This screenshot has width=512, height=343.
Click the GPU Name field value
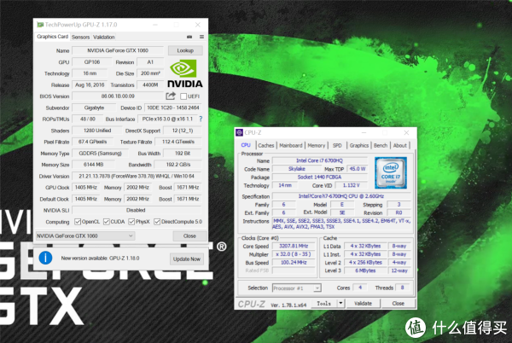[118, 50]
